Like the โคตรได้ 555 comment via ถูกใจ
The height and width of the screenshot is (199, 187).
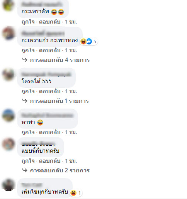tap(28, 91)
